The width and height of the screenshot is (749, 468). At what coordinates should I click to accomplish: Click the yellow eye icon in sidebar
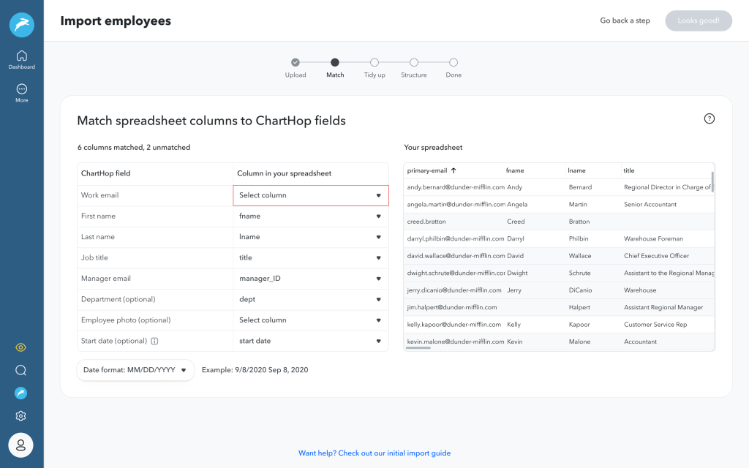tap(20, 347)
